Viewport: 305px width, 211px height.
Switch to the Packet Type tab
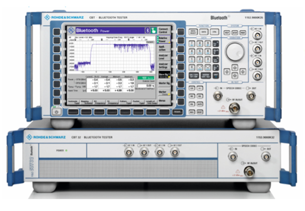click(x=138, y=102)
